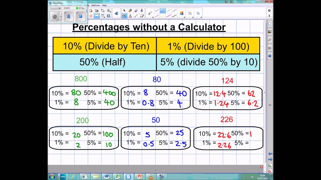Open the Attachments paperclip tab
Screen dimensions: 321x180
(x=270, y=40)
